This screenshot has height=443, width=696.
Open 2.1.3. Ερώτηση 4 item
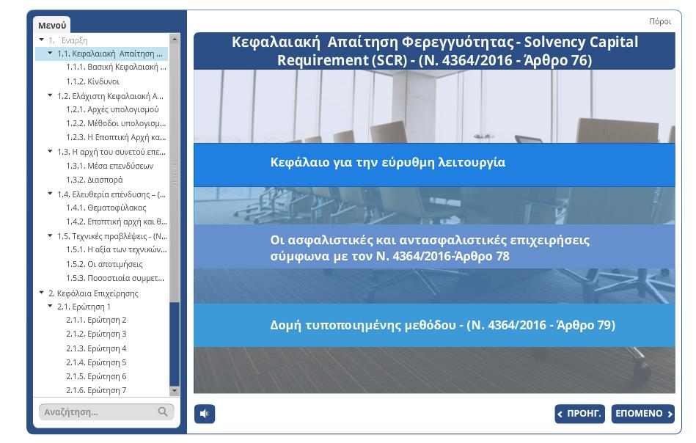pos(96,348)
